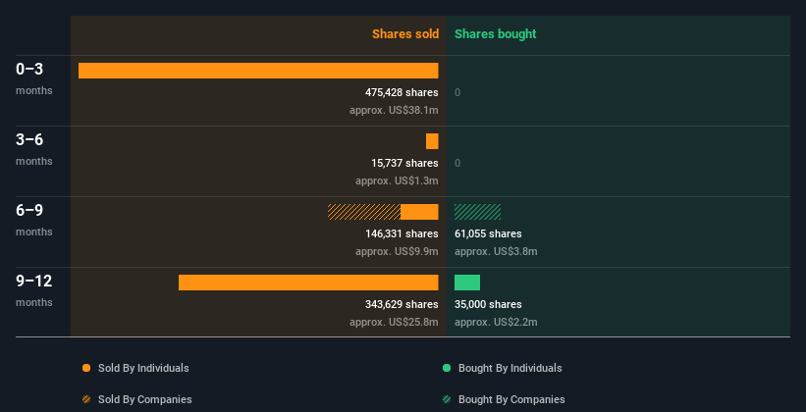The height and width of the screenshot is (412, 806).
Task: Click the green Bought By Individuals legend dot
Action: click(447, 368)
